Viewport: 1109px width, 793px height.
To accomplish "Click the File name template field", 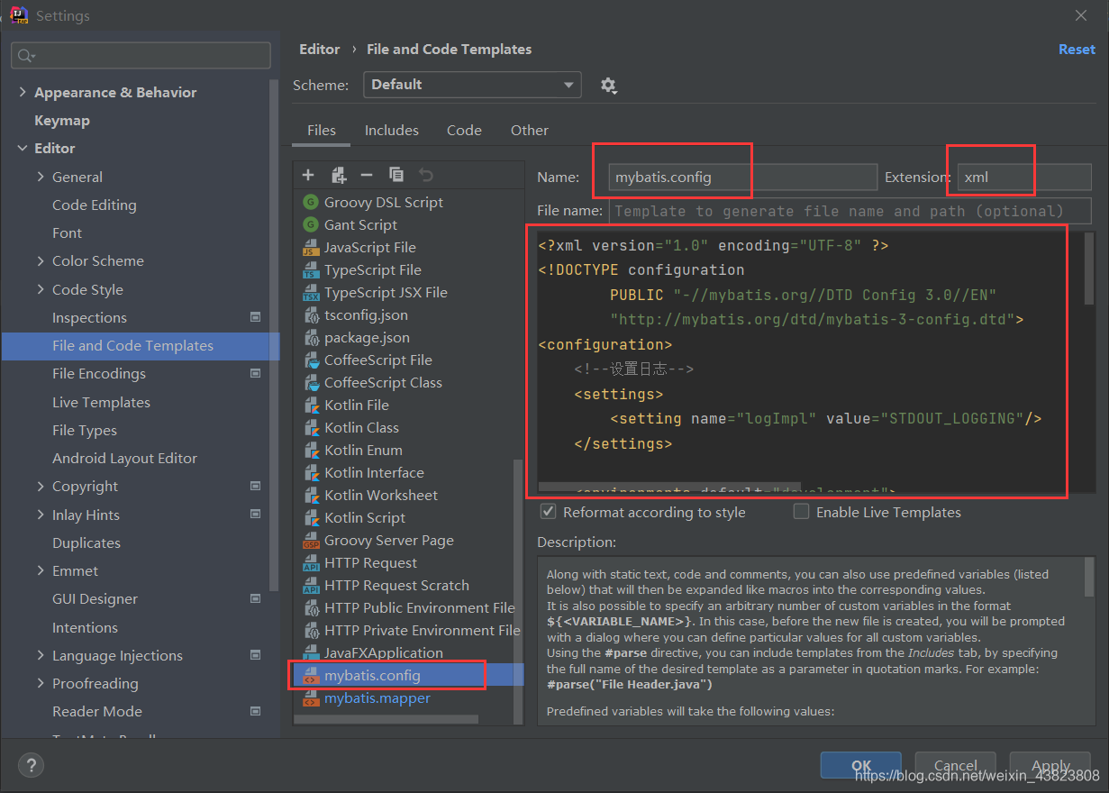I will (x=850, y=211).
